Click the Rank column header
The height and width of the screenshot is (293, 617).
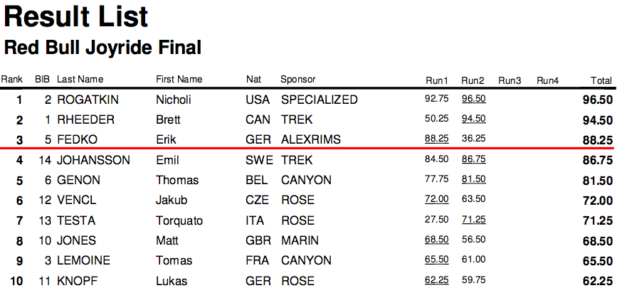[11, 80]
